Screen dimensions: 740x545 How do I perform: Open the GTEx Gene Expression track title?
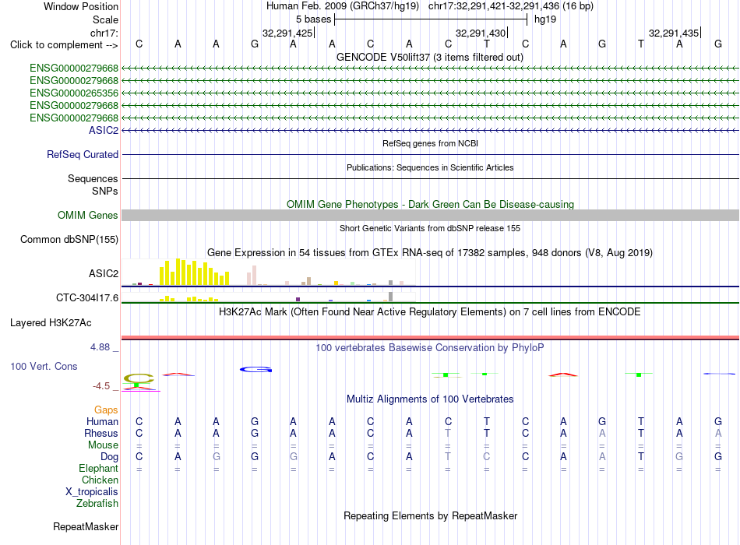430,252
